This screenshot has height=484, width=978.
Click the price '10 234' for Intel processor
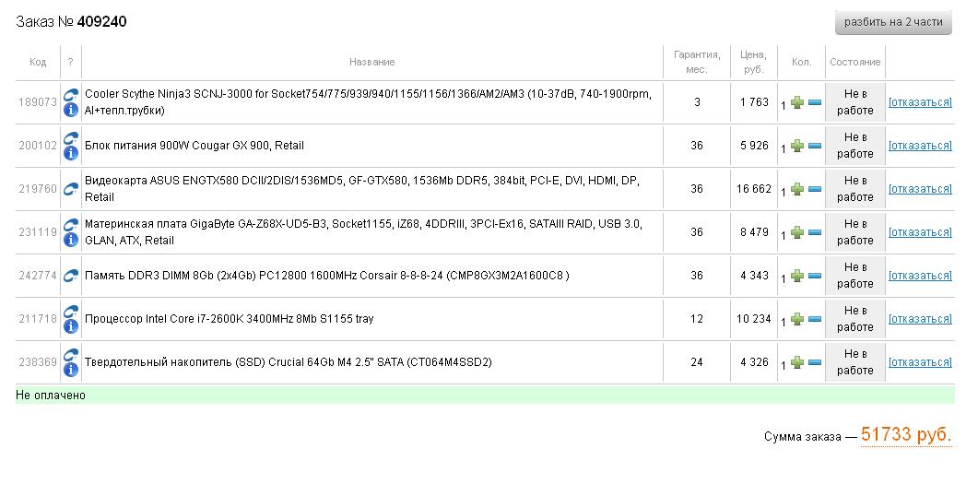tap(753, 319)
